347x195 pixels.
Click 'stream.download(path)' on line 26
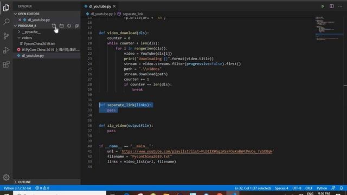pyautogui.click(x=146, y=74)
